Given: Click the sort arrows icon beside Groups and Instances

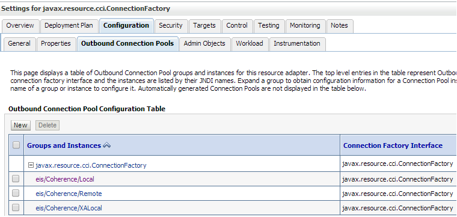Looking at the screenshot, I should (x=107, y=145).
